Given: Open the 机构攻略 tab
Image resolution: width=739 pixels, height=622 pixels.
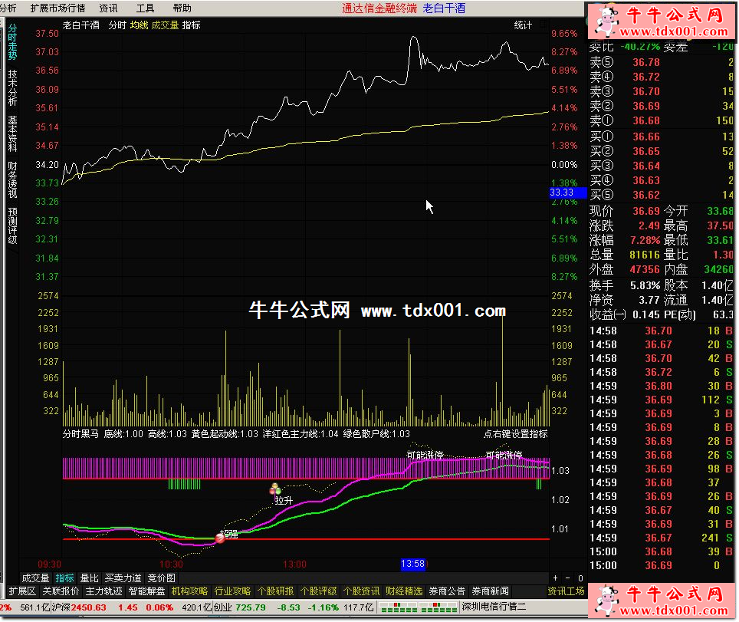Looking at the screenshot, I should coord(189,591).
